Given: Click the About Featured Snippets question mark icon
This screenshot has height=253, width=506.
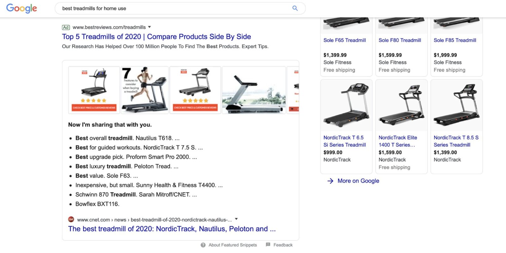Looking at the screenshot, I should coord(202,245).
